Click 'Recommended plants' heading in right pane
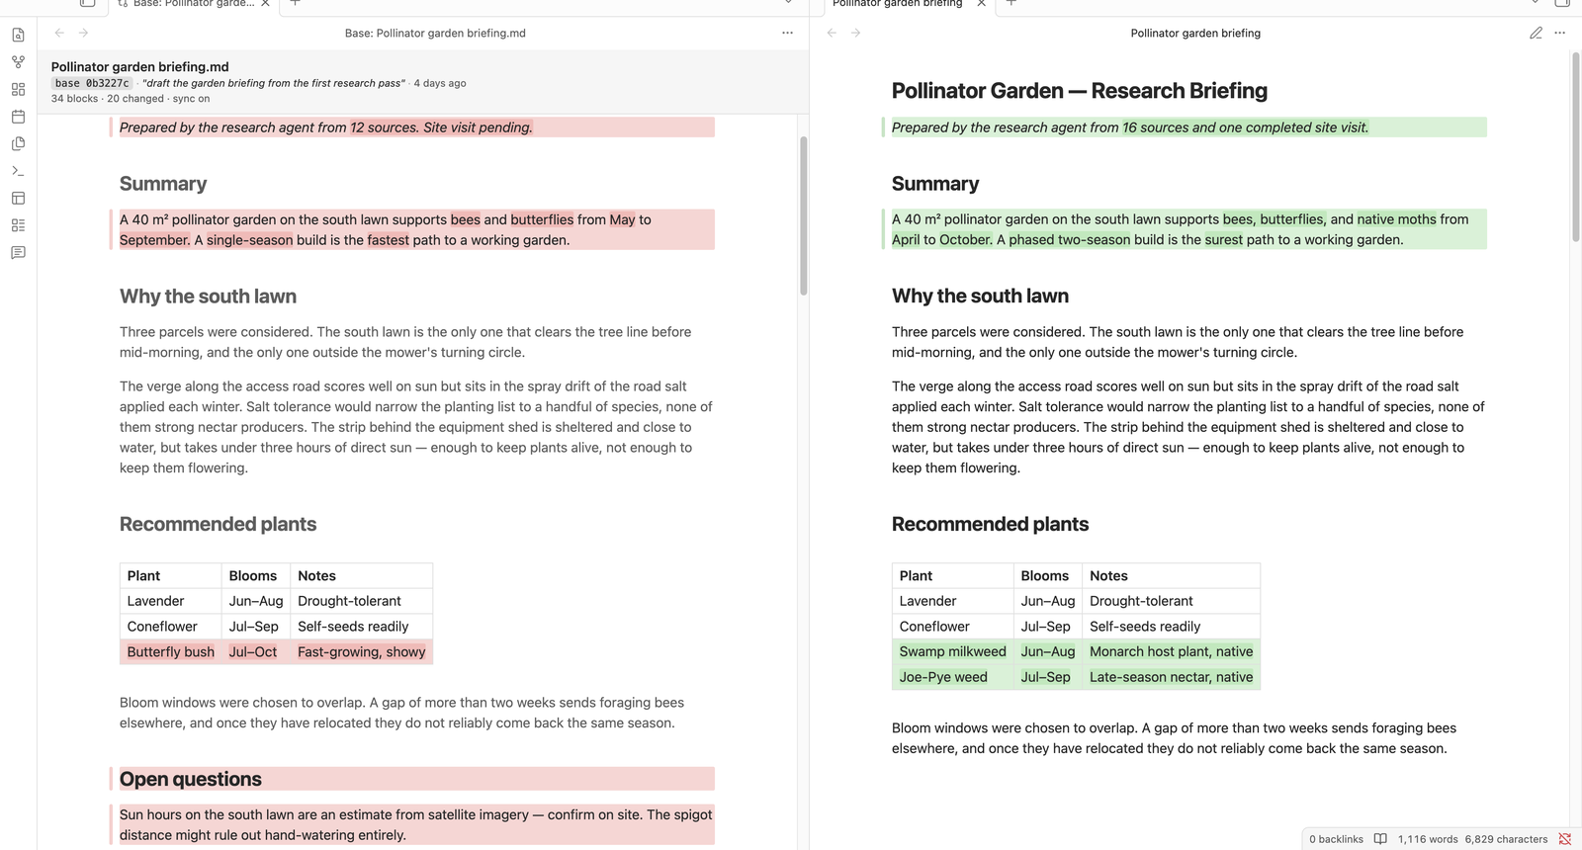 990,524
